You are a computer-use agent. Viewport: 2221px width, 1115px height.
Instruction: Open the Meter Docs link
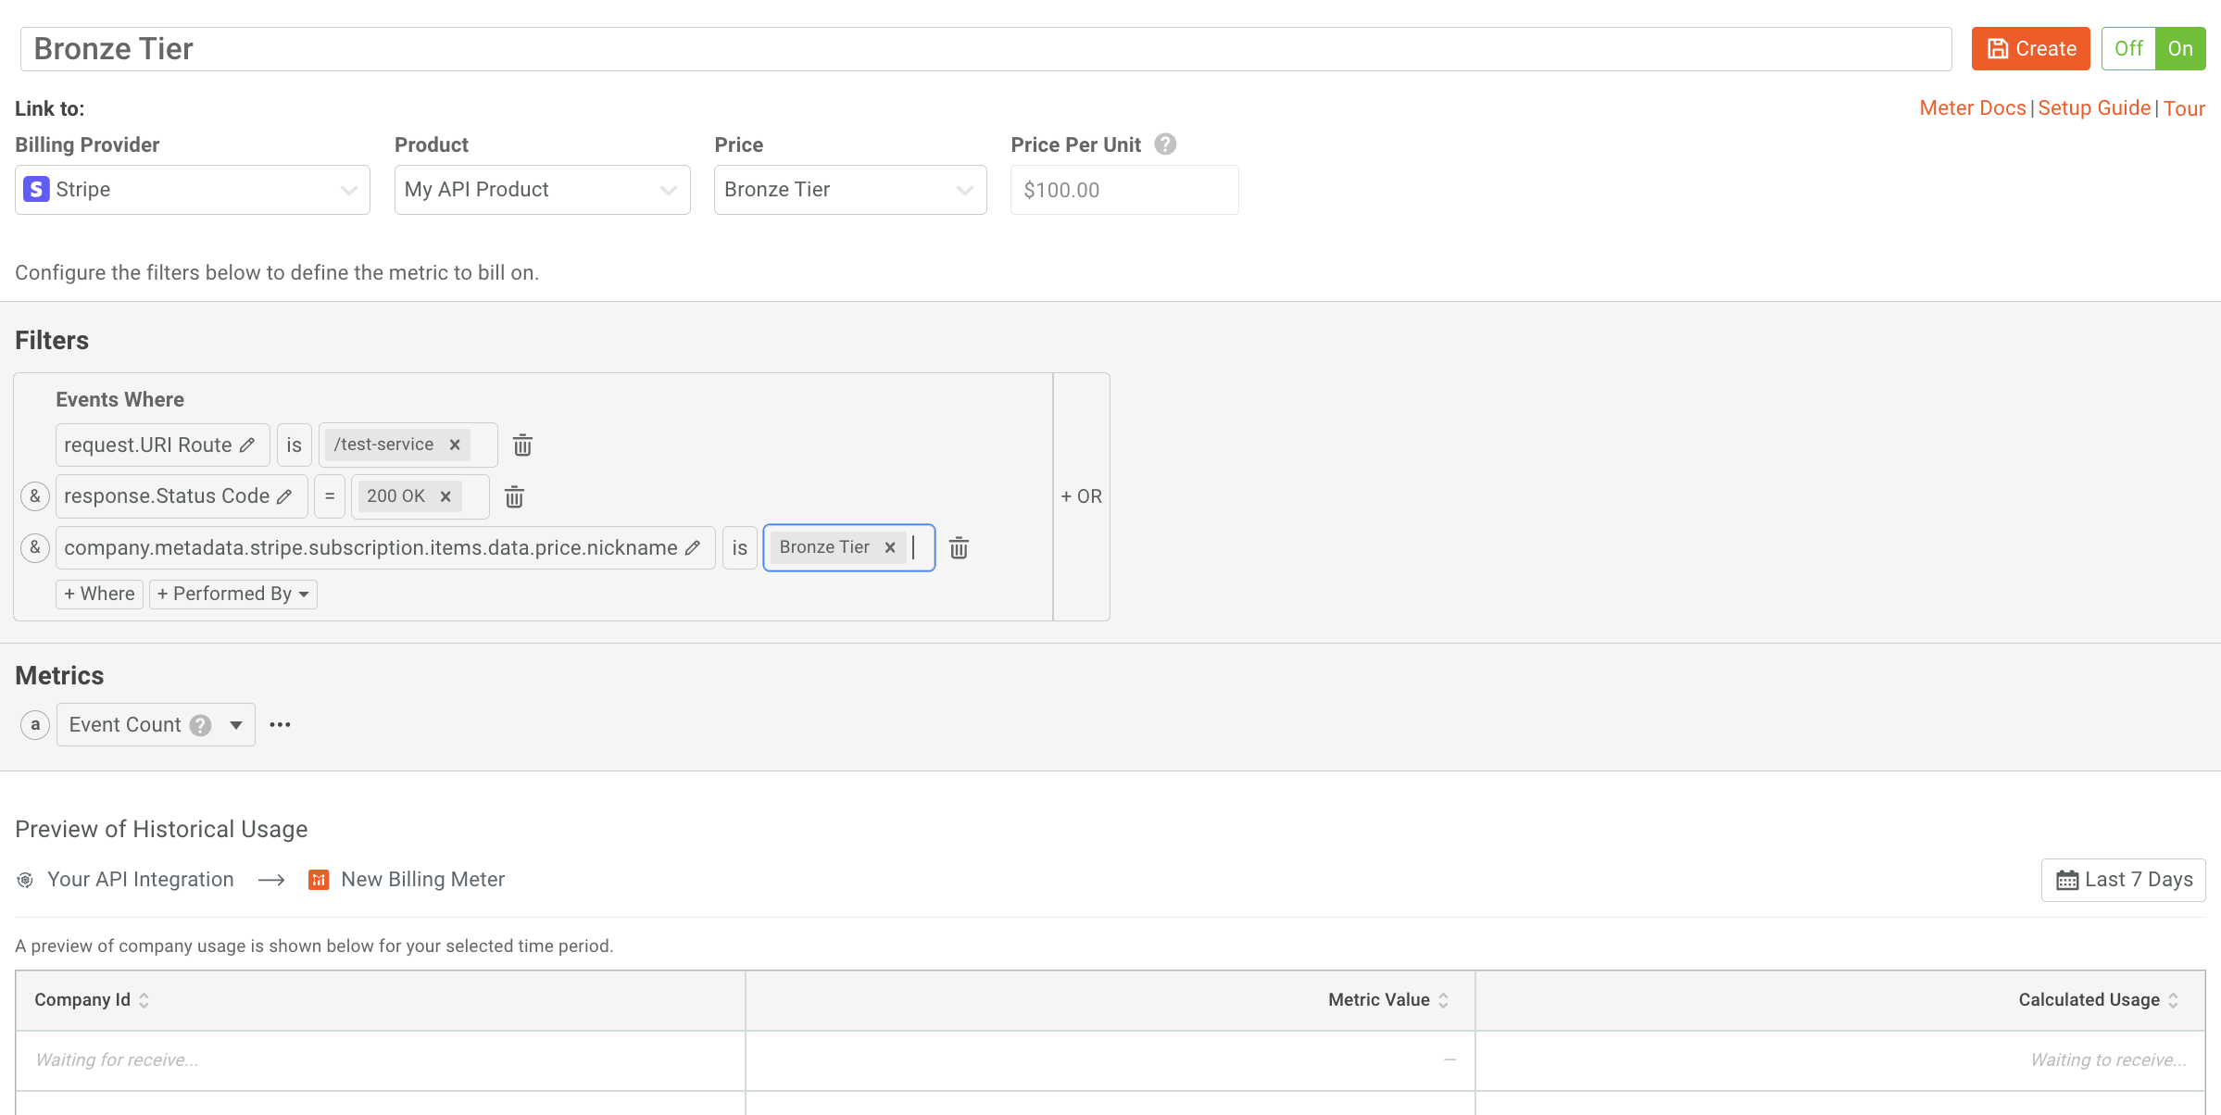[x=1972, y=108]
